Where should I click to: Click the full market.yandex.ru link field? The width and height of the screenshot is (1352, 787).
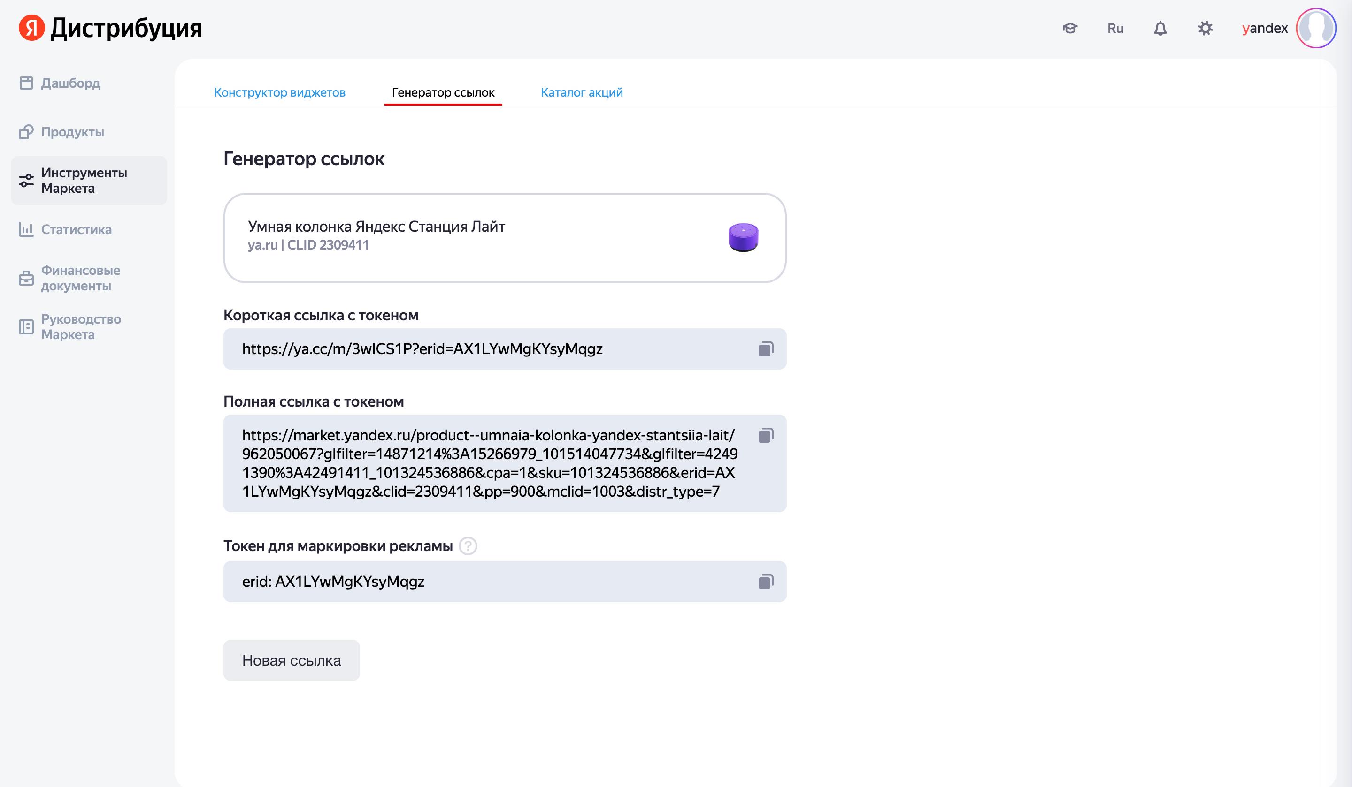[x=505, y=463]
